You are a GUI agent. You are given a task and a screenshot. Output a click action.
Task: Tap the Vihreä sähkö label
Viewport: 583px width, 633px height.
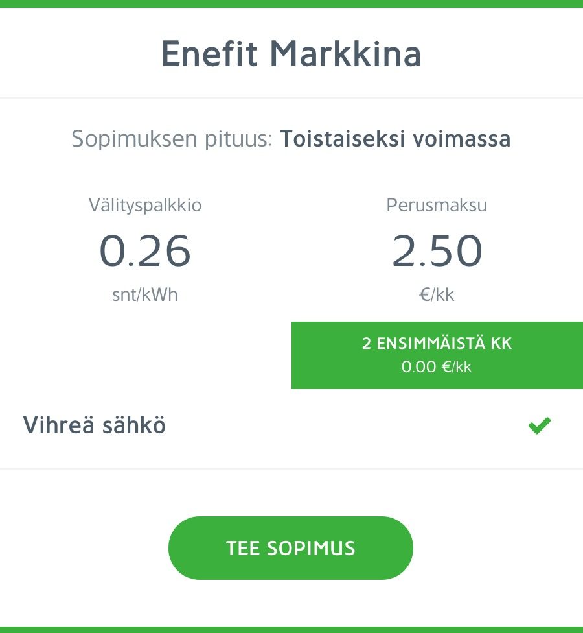95,426
